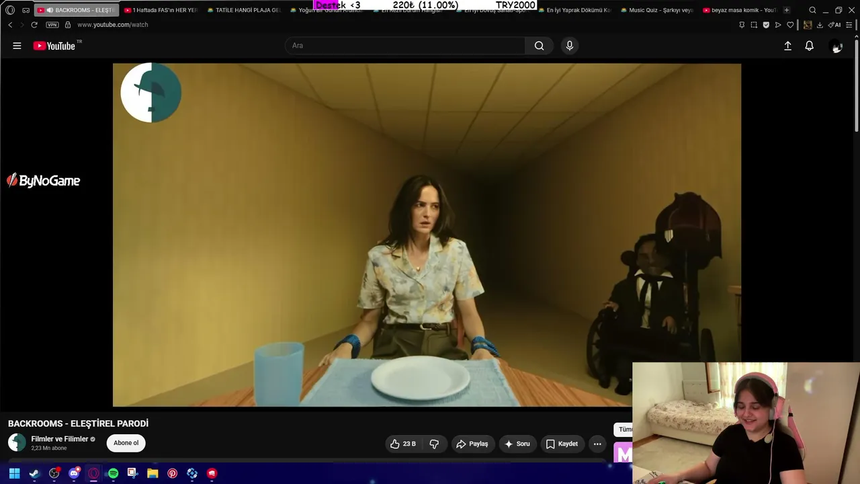Open the YouTube upload/create button
The width and height of the screenshot is (860, 484).
[787, 46]
